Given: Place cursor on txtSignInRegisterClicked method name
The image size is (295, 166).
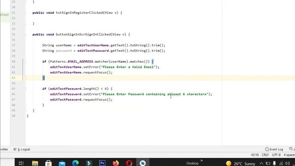Looking at the screenshot, I should 79,12.
